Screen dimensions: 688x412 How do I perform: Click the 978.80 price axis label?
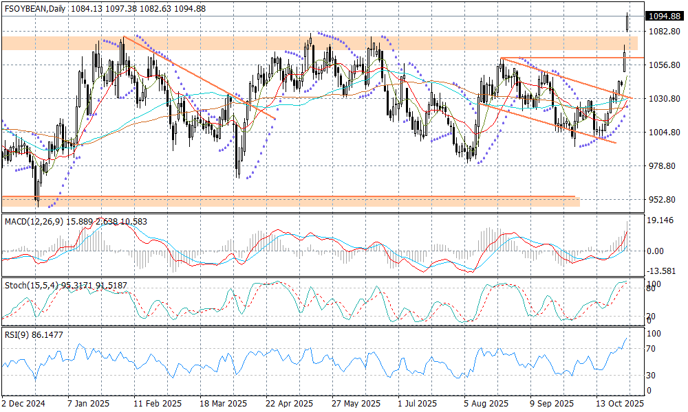[x=664, y=166]
